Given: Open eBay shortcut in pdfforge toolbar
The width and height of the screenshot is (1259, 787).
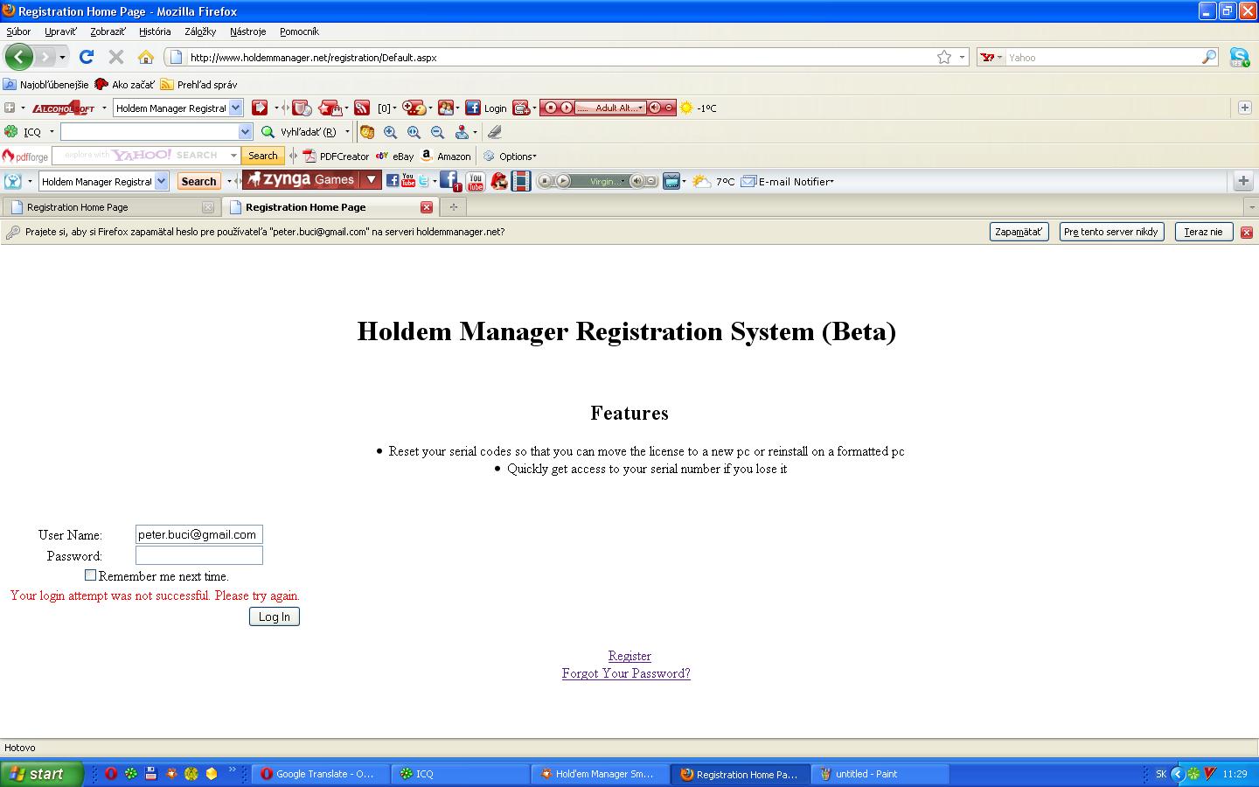Looking at the screenshot, I should [394, 157].
